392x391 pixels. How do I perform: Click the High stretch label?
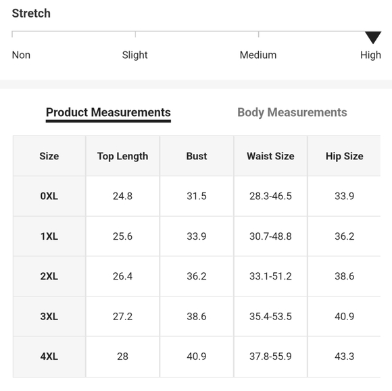pos(370,55)
